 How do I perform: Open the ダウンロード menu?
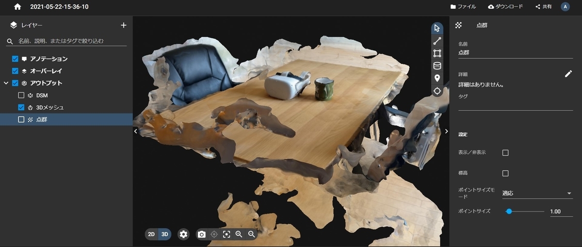click(505, 7)
